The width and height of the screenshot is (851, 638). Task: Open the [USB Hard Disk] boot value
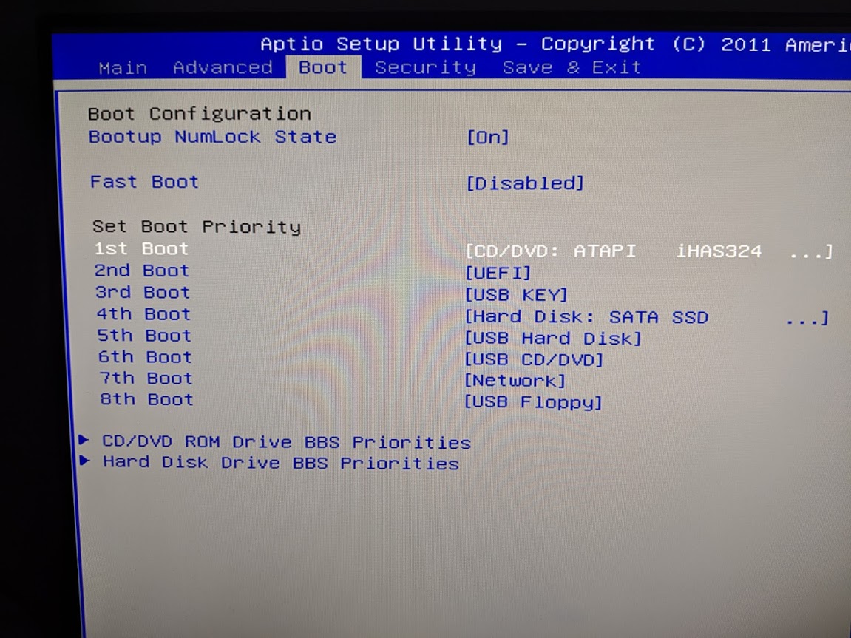point(553,338)
